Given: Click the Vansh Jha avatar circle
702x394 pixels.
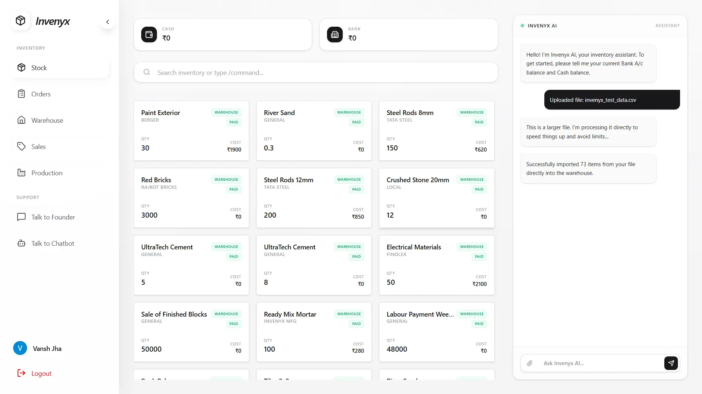Looking at the screenshot, I should [20, 348].
